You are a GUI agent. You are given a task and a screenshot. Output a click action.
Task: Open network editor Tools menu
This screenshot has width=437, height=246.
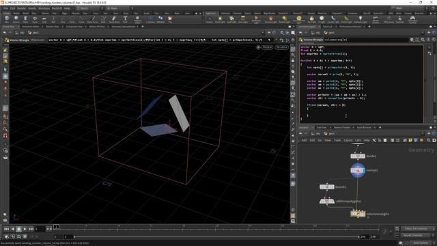pyautogui.click(x=337, y=140)
